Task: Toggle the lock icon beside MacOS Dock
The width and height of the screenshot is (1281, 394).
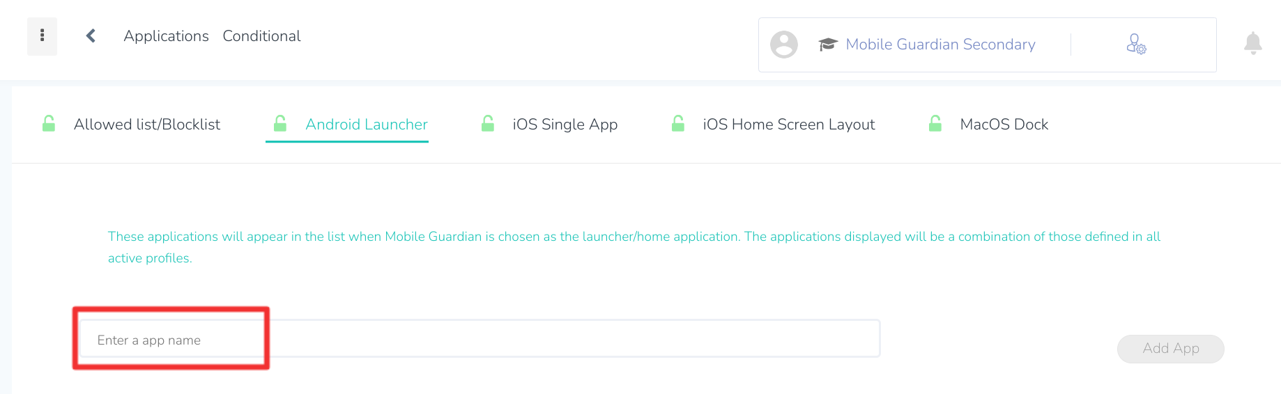Action: coord(935,124)
